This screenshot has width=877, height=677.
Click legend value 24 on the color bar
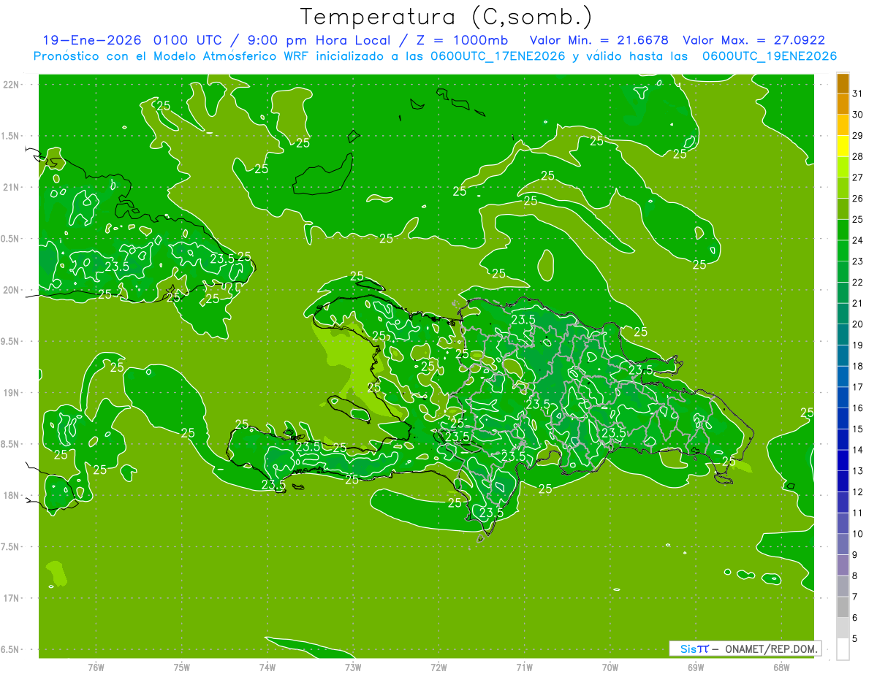(858, 240)
